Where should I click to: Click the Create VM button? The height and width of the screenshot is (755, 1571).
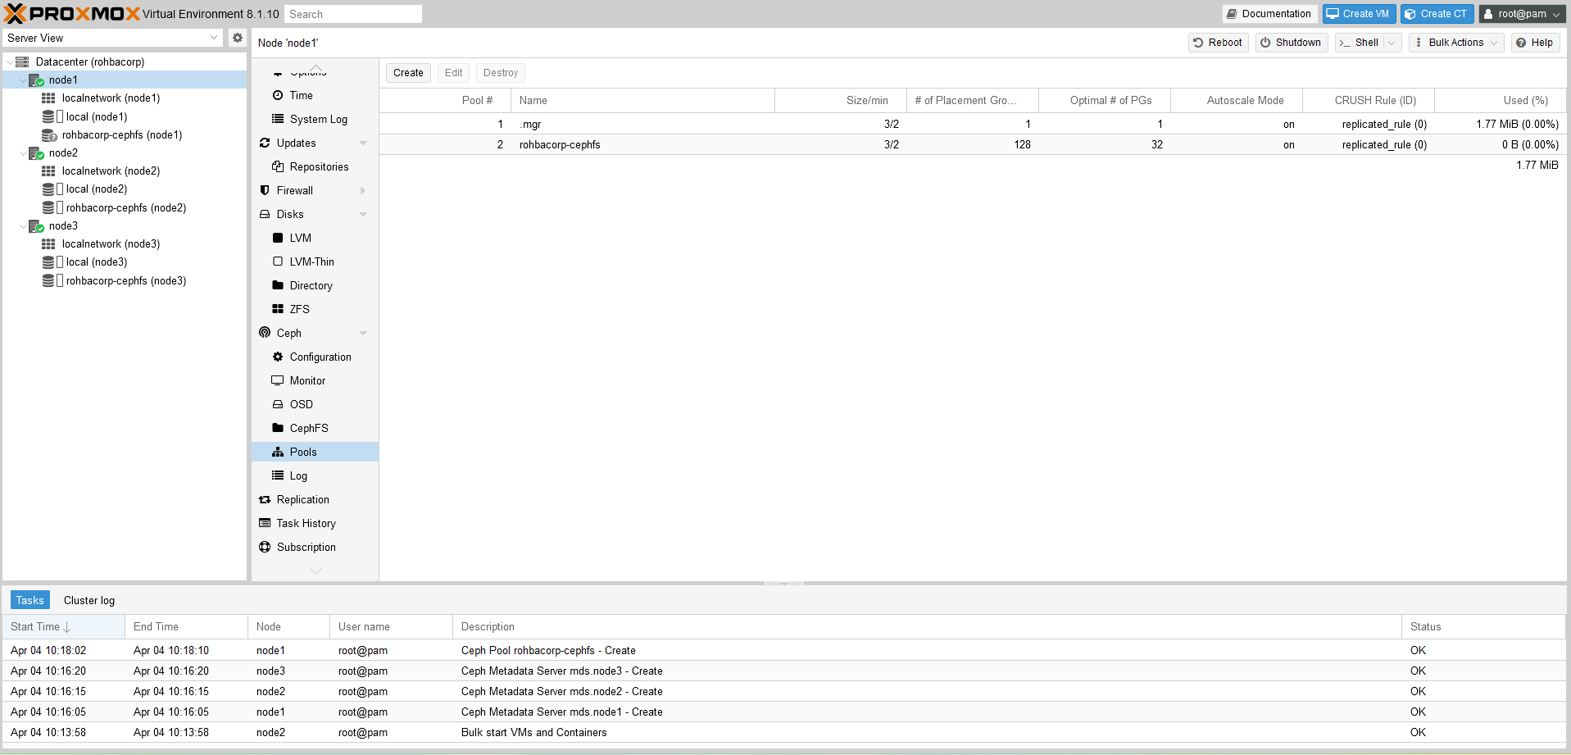(x=1359, y=14)
